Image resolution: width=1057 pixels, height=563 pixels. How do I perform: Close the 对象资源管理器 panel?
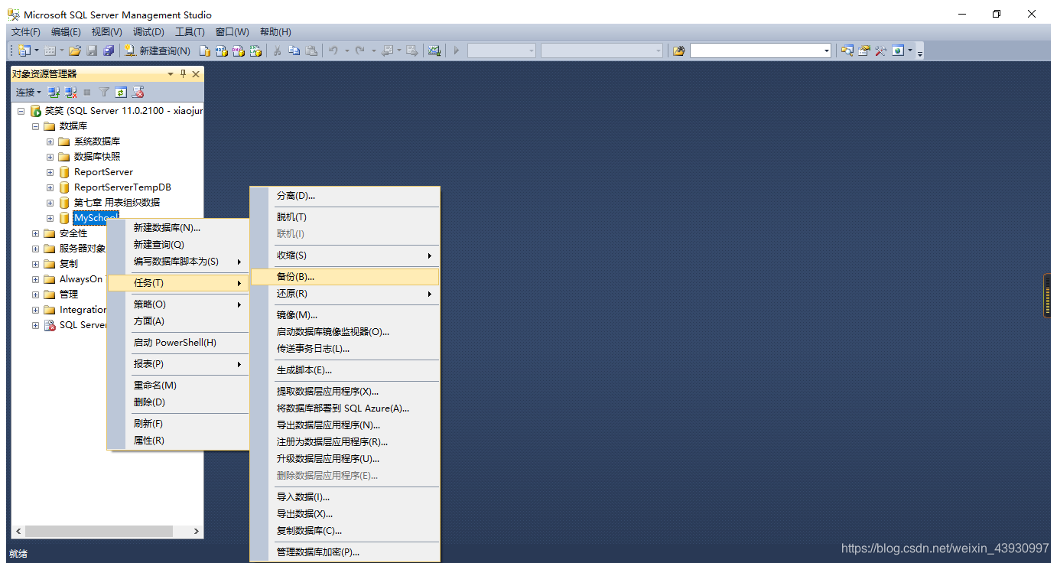pyautogui.click(x=196, y=74)
